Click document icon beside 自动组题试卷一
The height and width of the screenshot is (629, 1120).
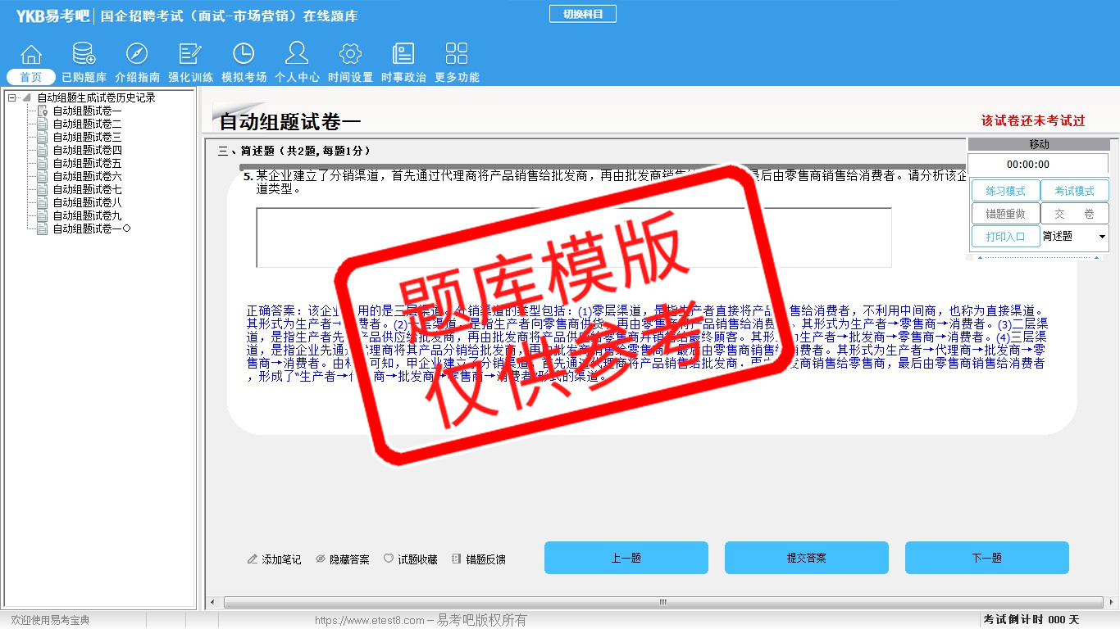pyautogui.click(x=43, y=111)
